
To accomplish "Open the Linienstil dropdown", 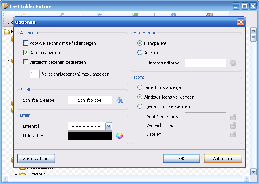I will [x=109, y=126].
